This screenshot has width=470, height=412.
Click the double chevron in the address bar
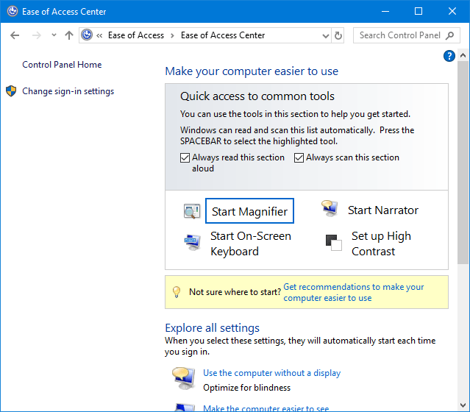pyautogui.click(x=99, y=36)
